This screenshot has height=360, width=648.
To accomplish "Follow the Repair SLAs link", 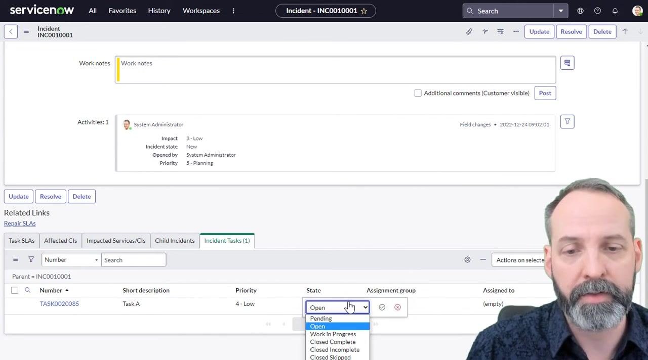I will [20, 223].
